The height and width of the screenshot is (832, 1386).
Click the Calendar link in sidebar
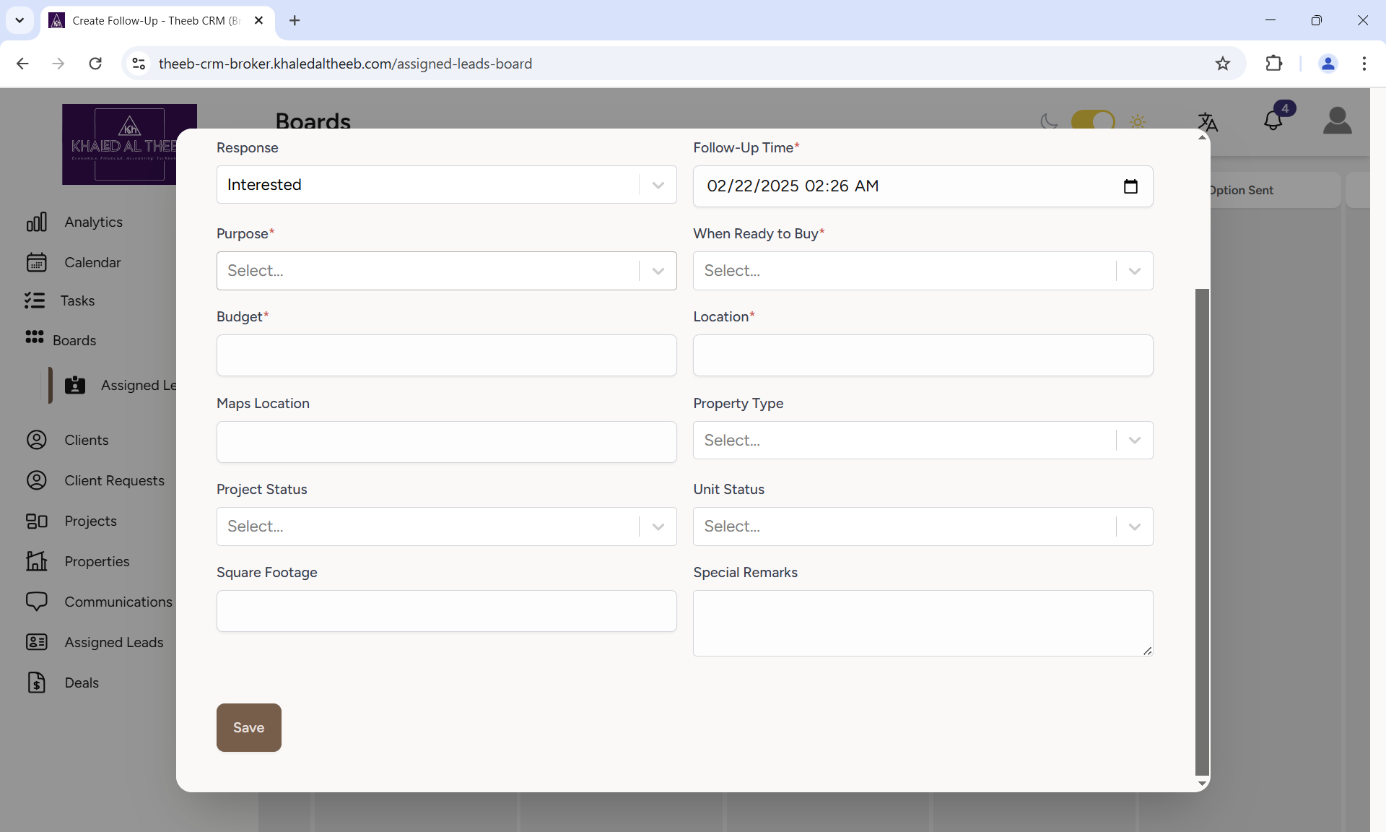tap(92, 262)
